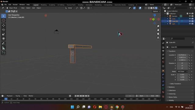Click the current frame number field
This screenshot has height=110, width=195.
130,96
